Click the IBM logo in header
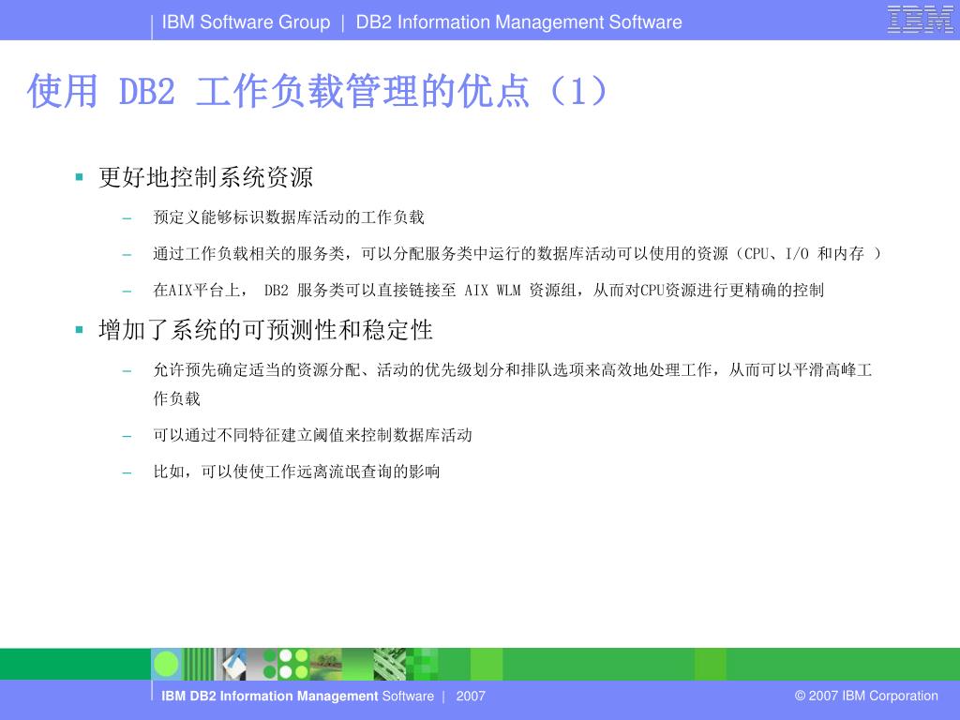This screenshot has width=960, height=720. (x=921, y=20)
